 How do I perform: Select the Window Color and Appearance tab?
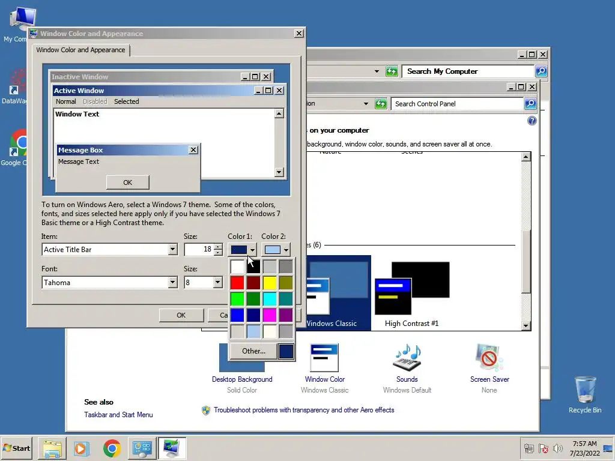pos(81,50)
